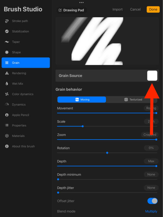
Task: Click the Taper wave icon
Action: coord(7,42)
